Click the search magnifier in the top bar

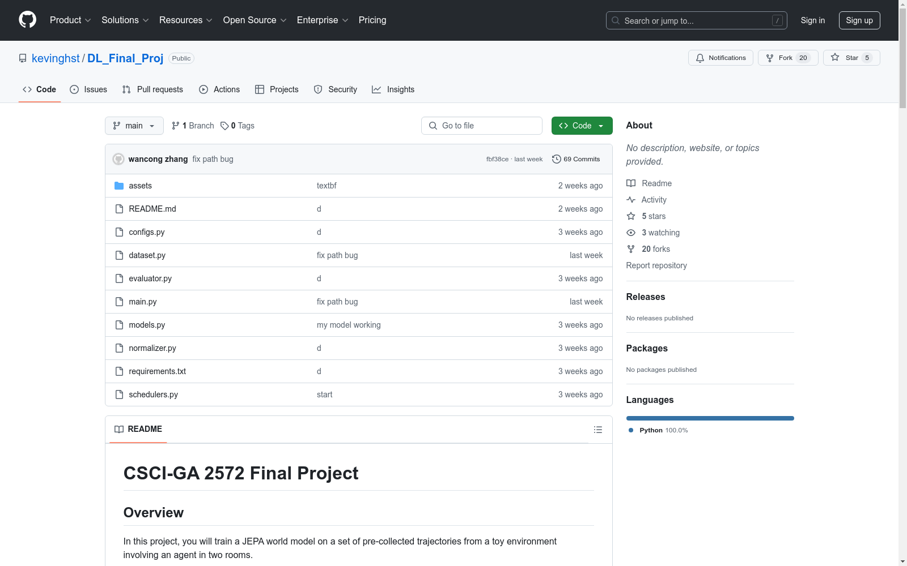pyautogui.click(x=616, y=20)
